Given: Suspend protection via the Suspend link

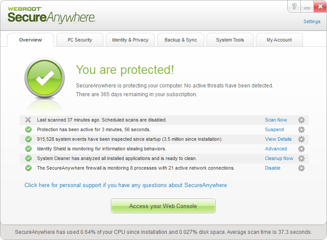Looking at the screenshot, I should tap(274, 129).
